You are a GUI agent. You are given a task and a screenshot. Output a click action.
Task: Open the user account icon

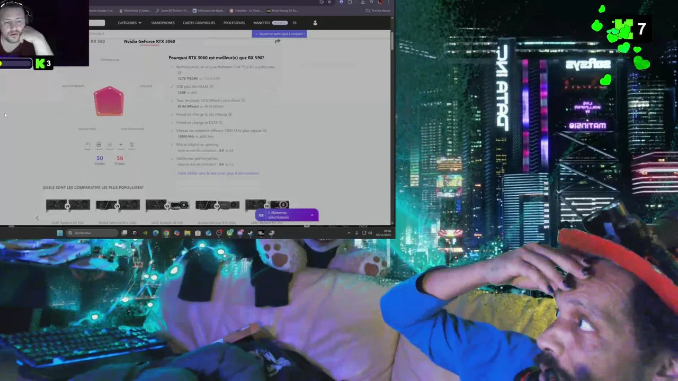(x=315, y=23)
